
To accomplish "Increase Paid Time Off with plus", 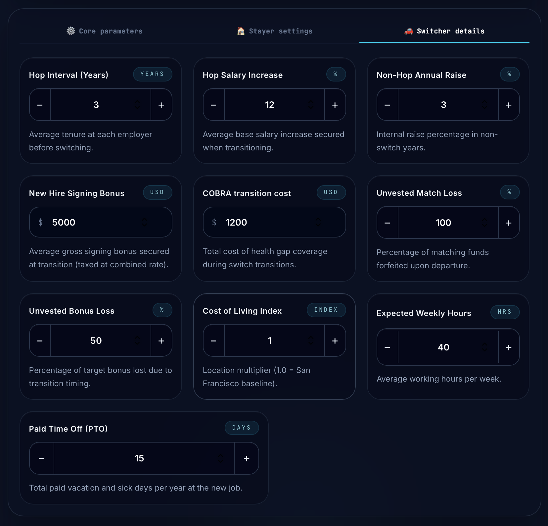I will coord(247,458).
